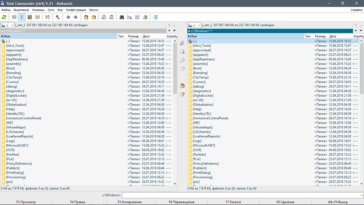Click the pack files box icon in toolbar
Screen dimensions: 364x205
click(x=86, y=17)
